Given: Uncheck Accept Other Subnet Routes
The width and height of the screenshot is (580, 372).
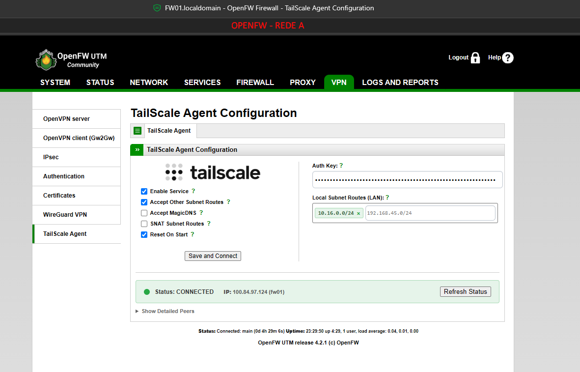Looking at the screenshot, I should [x=144, y=202].
